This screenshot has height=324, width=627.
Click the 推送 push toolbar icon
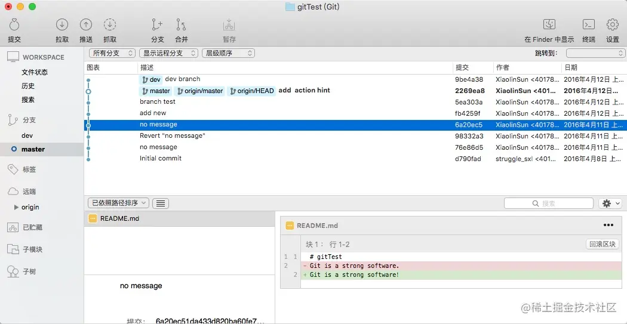85,25
